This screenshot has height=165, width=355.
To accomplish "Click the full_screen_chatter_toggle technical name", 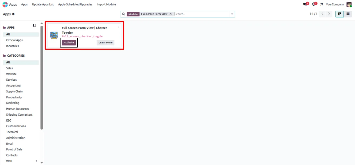I will click(82, 36).
